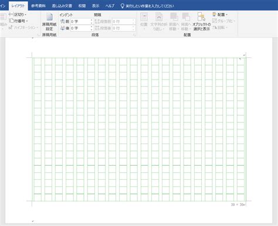Open the 区切り breaks dropdown
The width and height of the screenshot is (278, 226).
pos(18,15)
